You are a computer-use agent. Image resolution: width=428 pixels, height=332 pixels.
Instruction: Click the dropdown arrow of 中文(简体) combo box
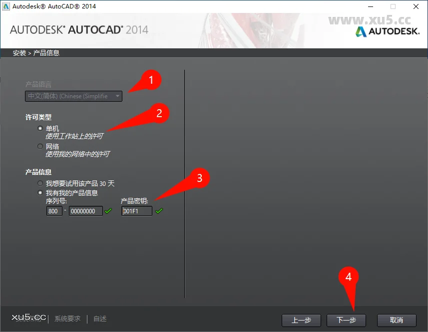tap(117, 96)
